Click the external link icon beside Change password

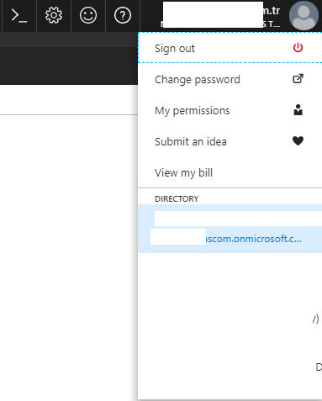(298, 79)
